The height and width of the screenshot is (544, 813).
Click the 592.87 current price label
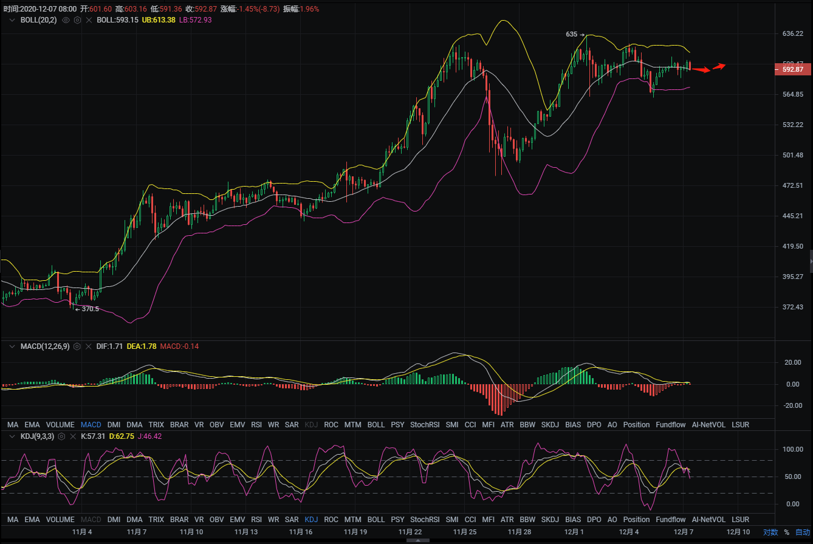coord(792,70)
